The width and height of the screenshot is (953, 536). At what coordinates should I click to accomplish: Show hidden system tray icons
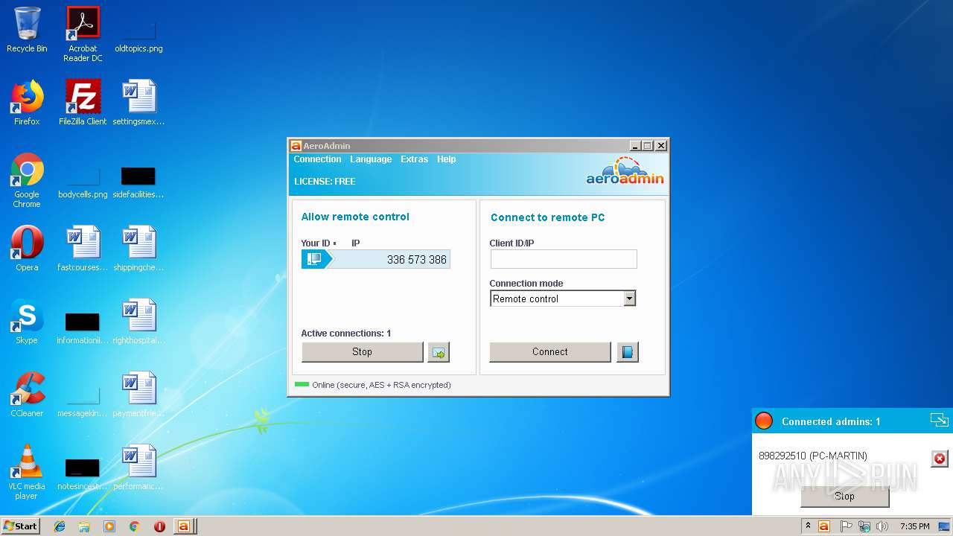[x=808, y=526]
